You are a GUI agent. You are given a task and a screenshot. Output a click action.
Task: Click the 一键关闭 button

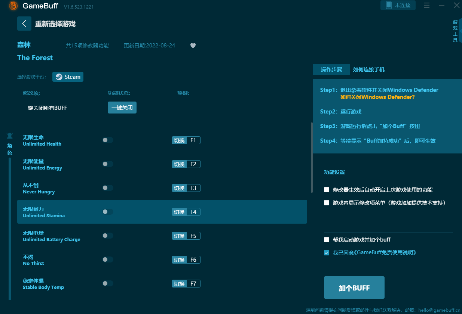tap(122, 108)
